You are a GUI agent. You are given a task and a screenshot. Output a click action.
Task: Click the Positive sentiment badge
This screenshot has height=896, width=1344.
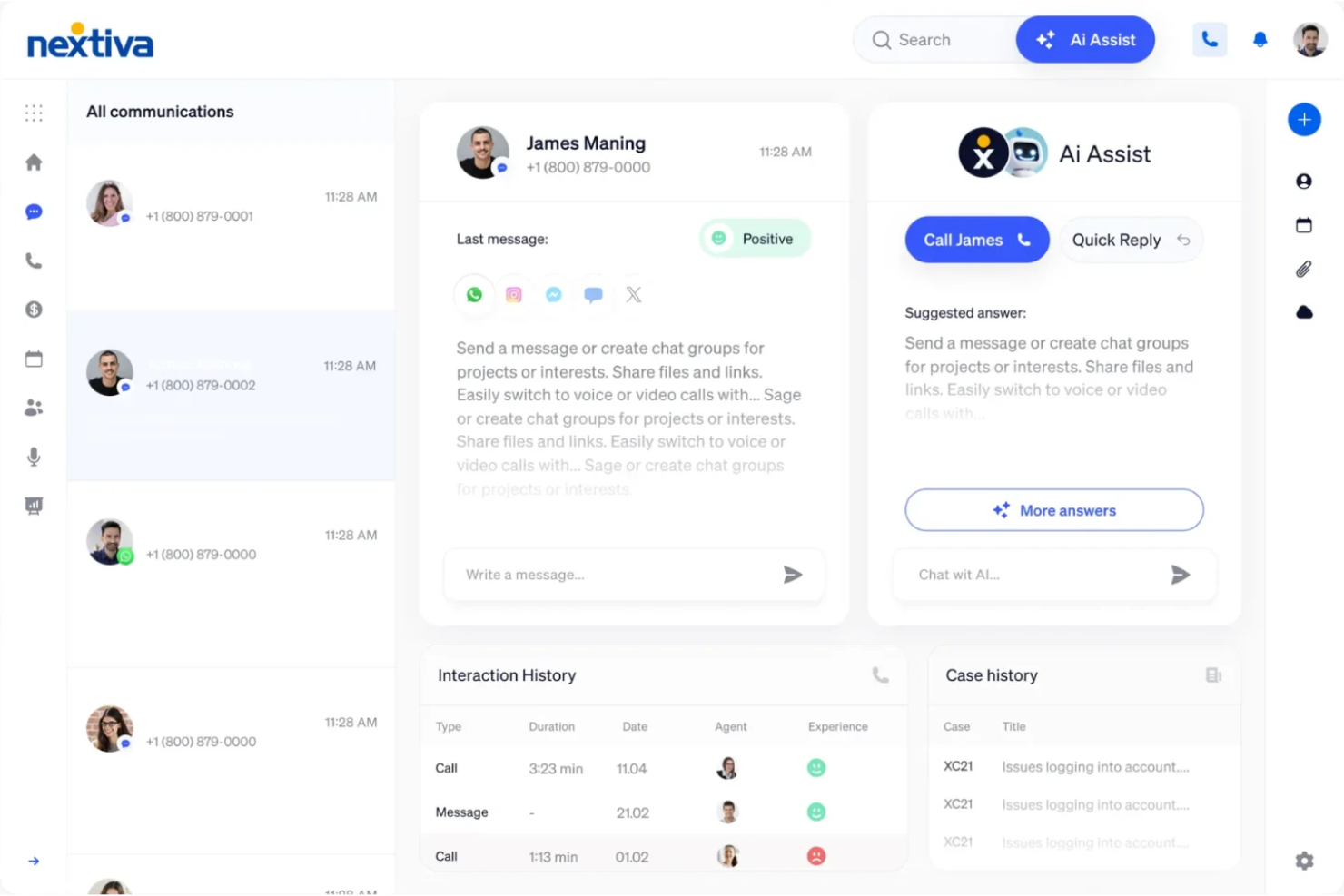pyautogui.click(x=755, y=239)
